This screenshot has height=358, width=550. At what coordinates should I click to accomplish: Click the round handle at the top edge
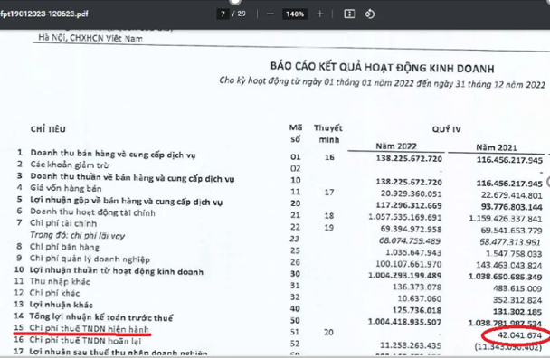235,2
